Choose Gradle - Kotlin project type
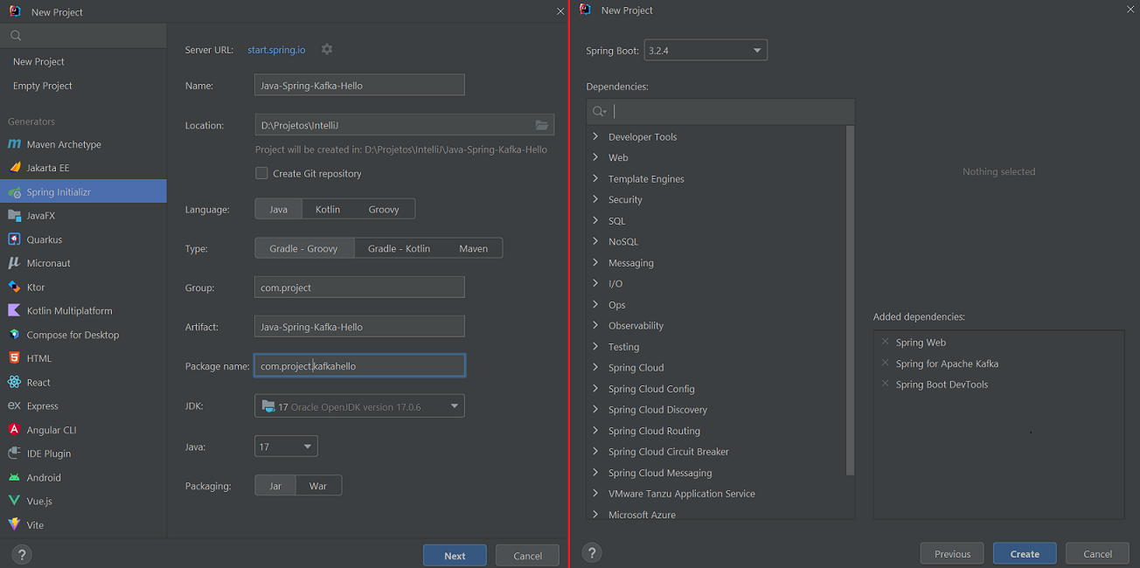1140x568 pixels. pyautogui.click(x=399, y=248)
